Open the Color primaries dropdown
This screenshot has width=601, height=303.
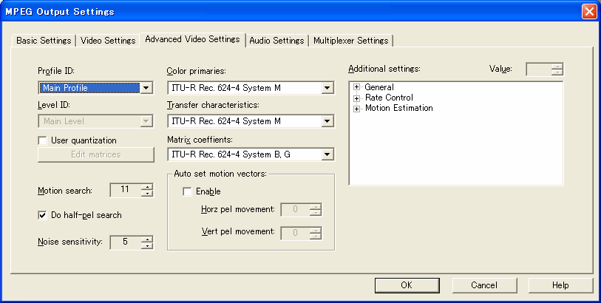click(x=327, y=89)
